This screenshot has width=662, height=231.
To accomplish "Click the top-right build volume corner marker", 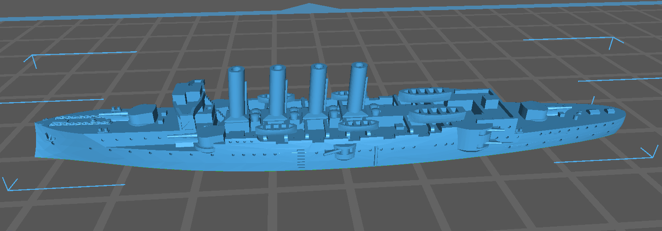I will coord(616,41).
